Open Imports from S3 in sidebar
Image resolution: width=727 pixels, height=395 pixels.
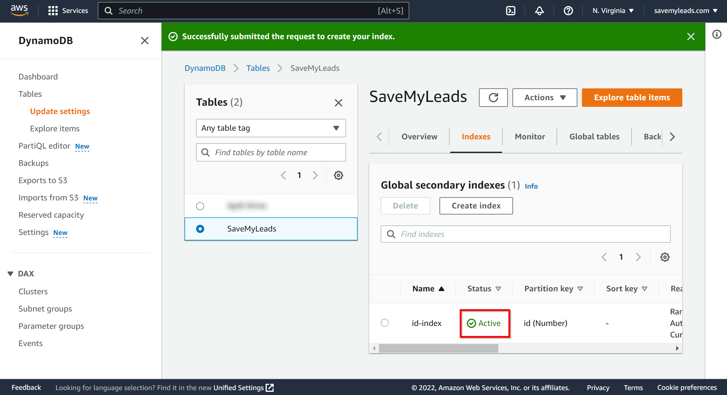click(x=48, y=197)
